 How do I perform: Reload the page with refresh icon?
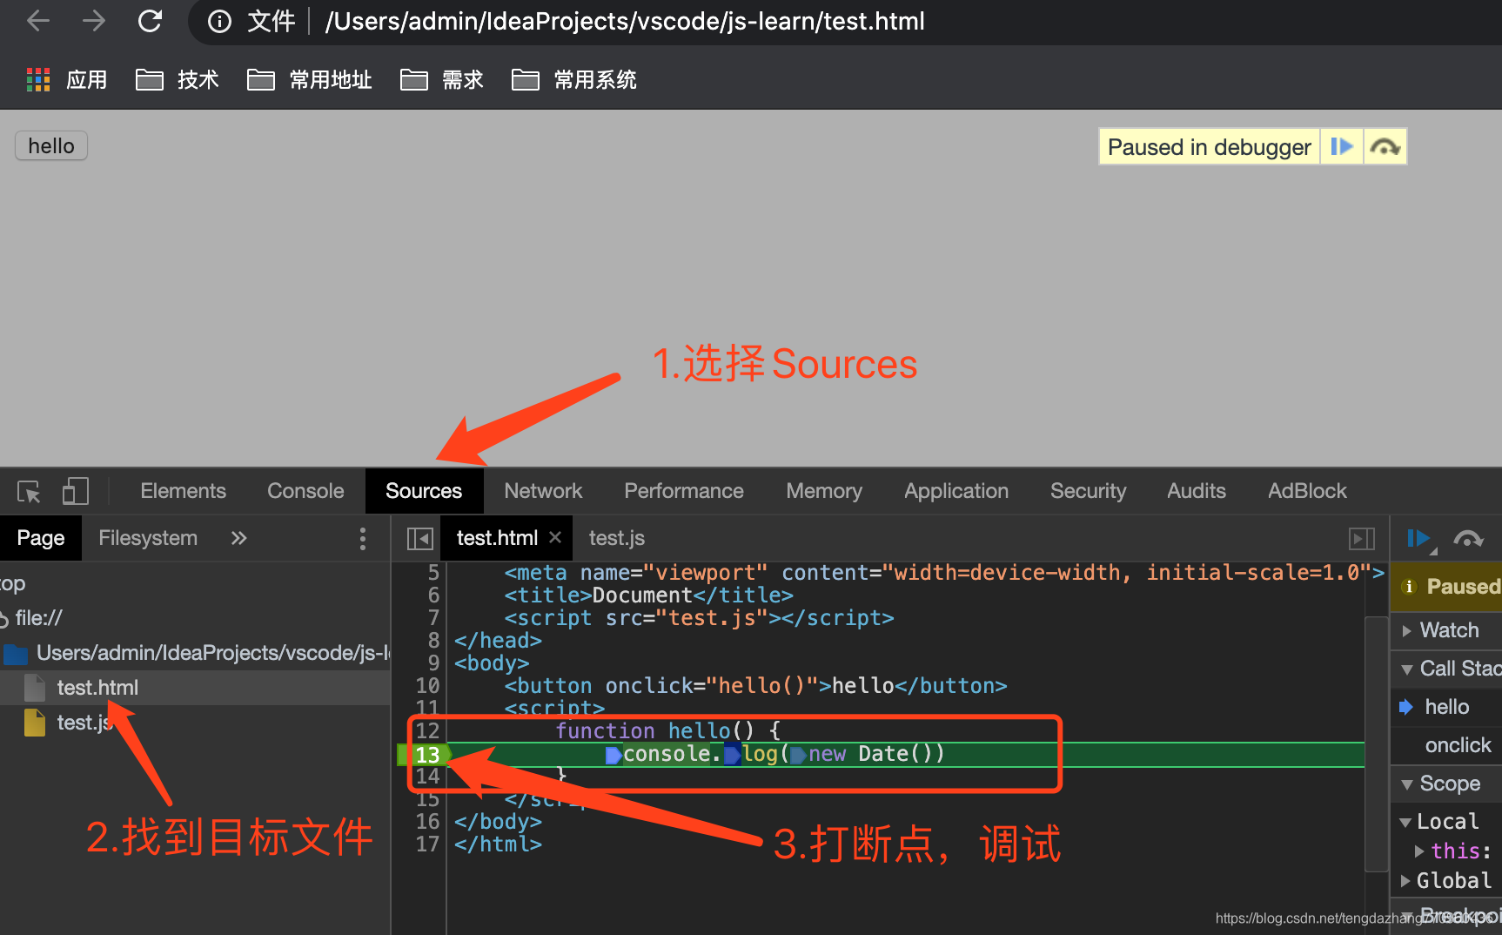click(151, 21)
